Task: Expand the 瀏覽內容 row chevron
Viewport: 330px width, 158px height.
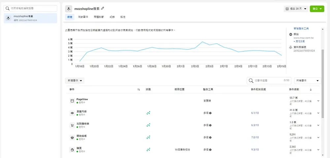Action: tap(318, 113)
